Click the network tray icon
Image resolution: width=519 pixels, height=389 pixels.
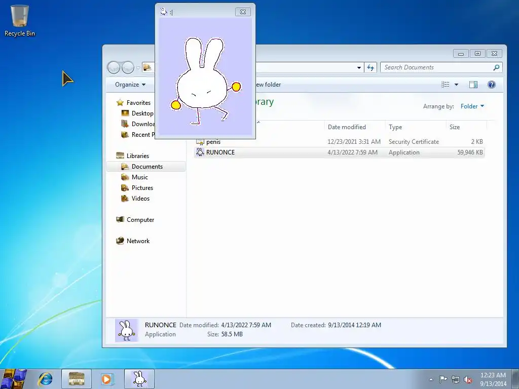(456, 379)
